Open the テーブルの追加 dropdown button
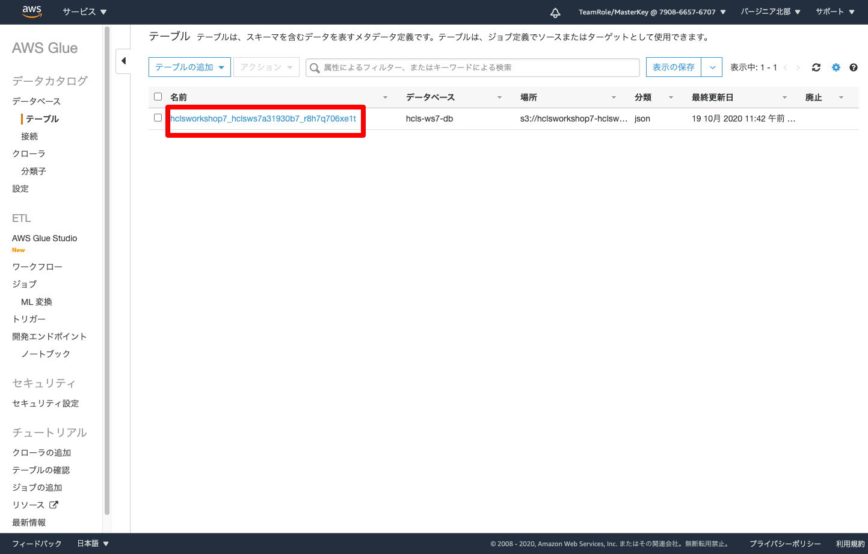 189,67
